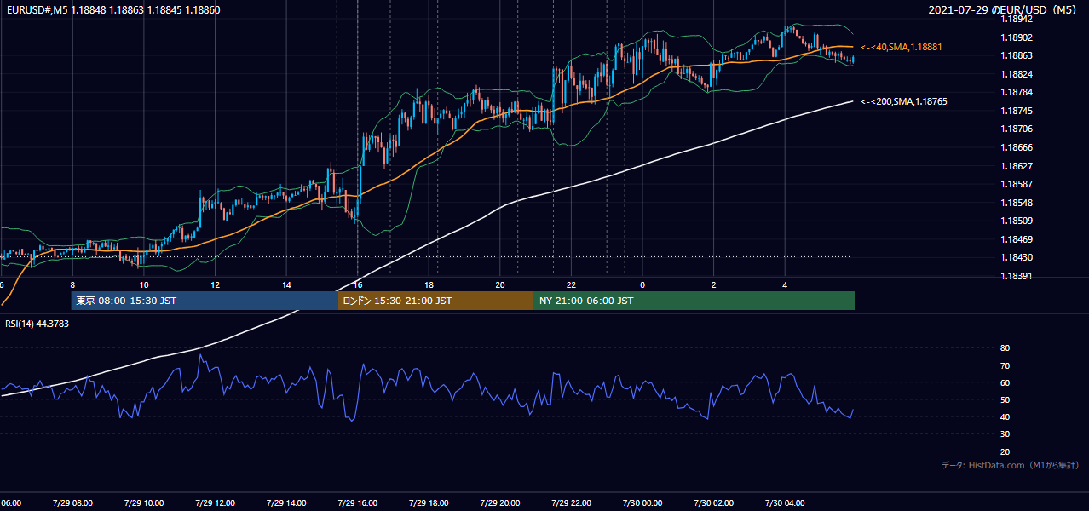1089x511 pixels.
Task: Click the 7/29 20:00 time axis label
Action: point(500,502)
